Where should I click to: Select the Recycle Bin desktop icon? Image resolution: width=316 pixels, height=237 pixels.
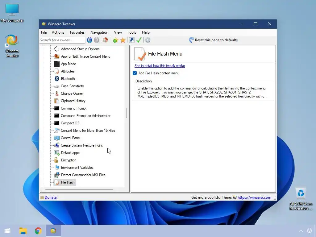click(x=301, y=199)
